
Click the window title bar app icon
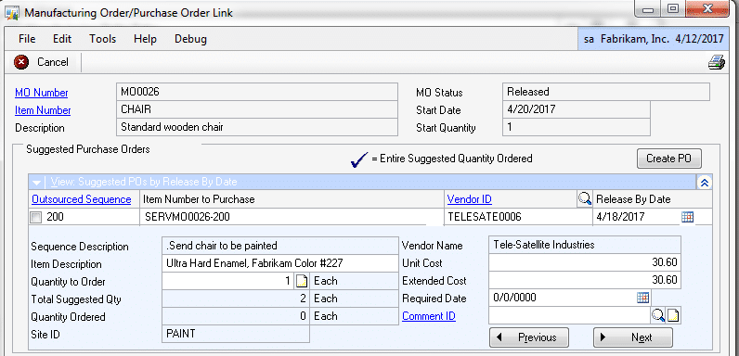click(x=12, y=13)
